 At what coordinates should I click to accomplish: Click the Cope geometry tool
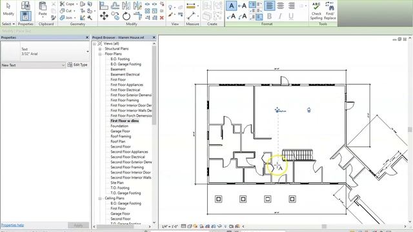[x=67, y=4]
